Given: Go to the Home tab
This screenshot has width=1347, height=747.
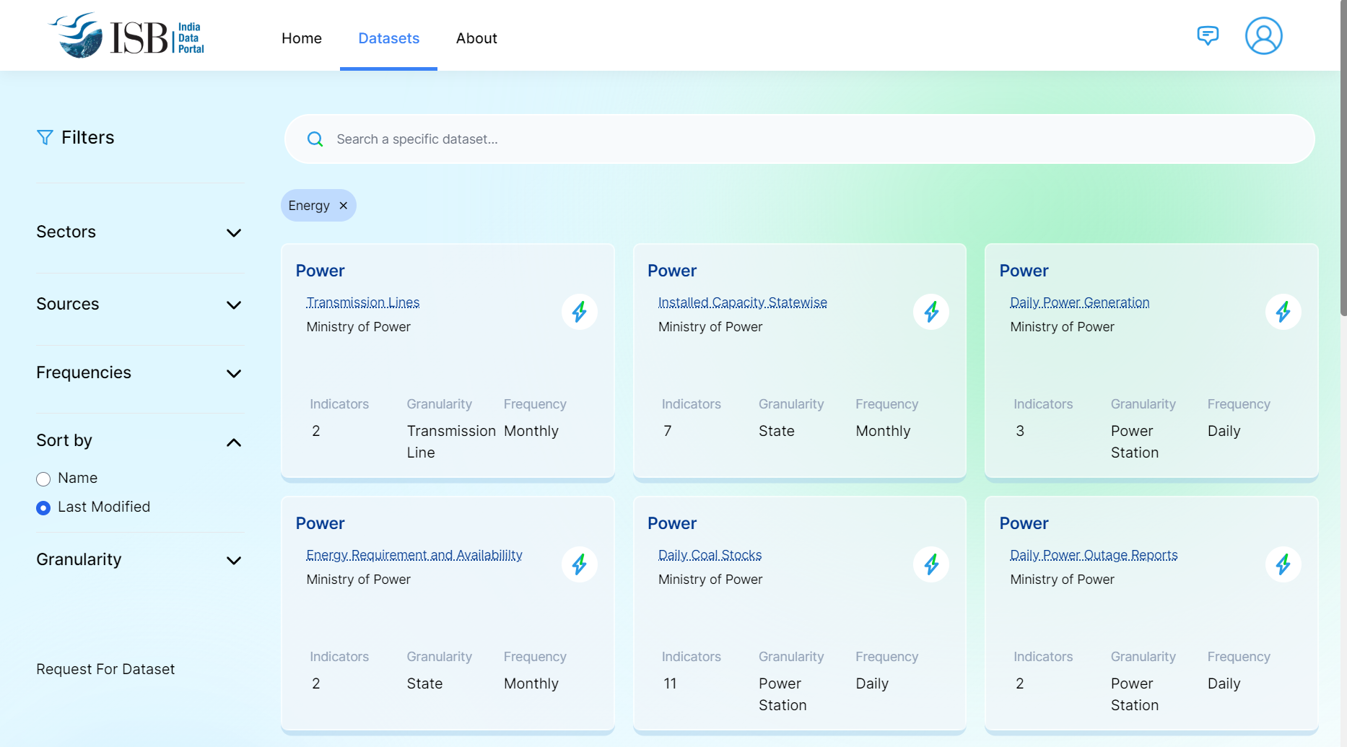Looking at the screenshot, I should [302, 38].
